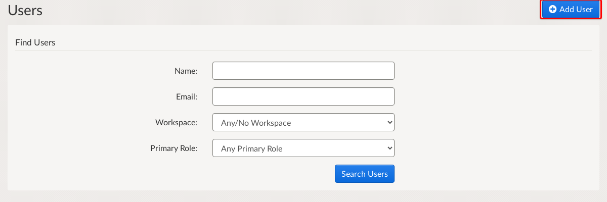Viewport: 607px width, 202px height.
Task: Open the Workspace dropdown
Action: [303, 122]
